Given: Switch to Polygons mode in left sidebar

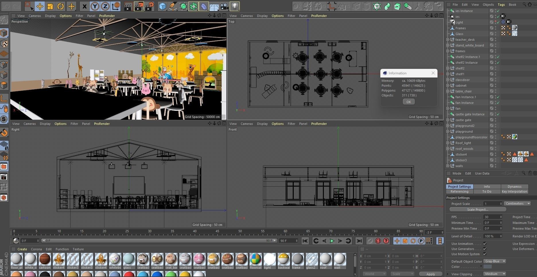Looking at the screenshot, I should [4, 85].
